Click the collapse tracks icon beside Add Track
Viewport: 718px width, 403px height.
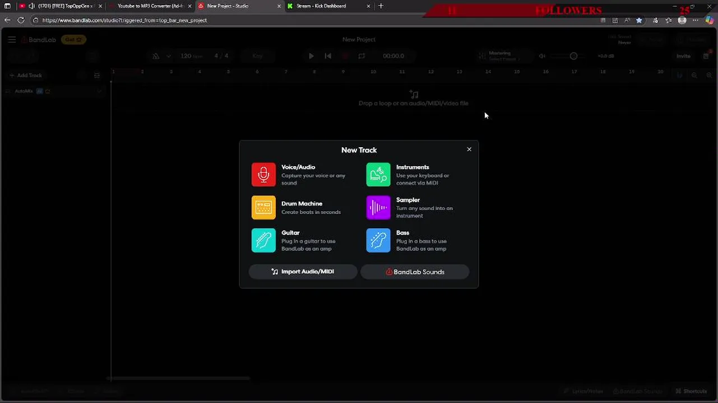click(x=97, y=76)
